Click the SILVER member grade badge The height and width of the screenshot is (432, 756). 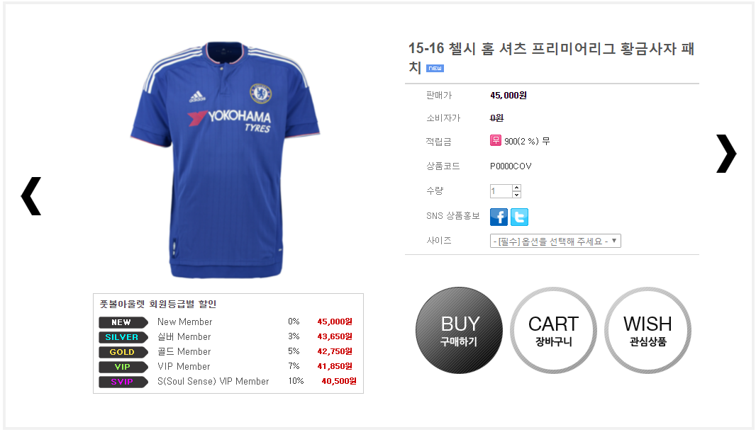(x=122, y=337)
